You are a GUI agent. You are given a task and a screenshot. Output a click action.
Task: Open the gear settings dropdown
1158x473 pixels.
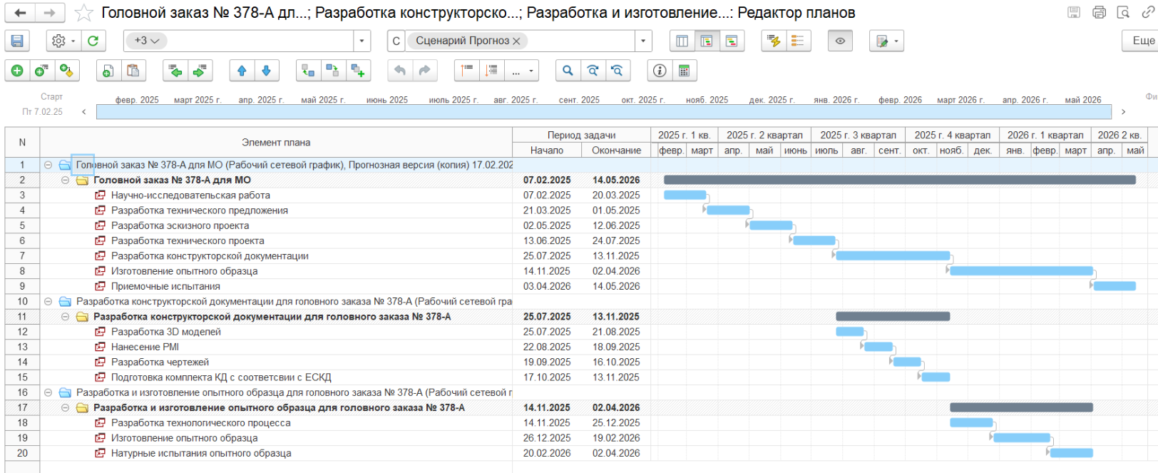[x=63, y=41]
